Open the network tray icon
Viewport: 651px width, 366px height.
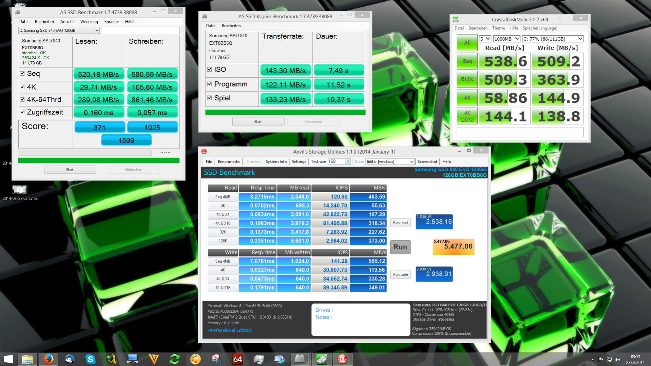coord(609,360)
